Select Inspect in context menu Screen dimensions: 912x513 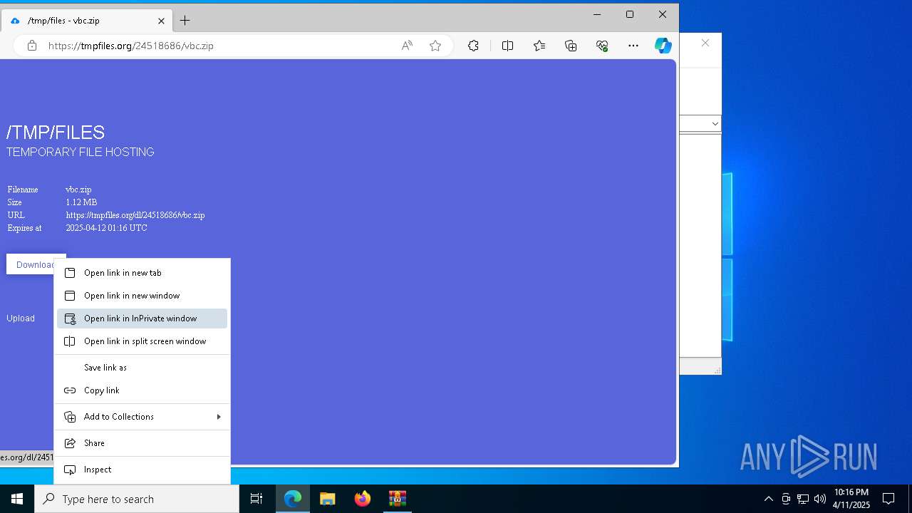click(x=142, y=470)
